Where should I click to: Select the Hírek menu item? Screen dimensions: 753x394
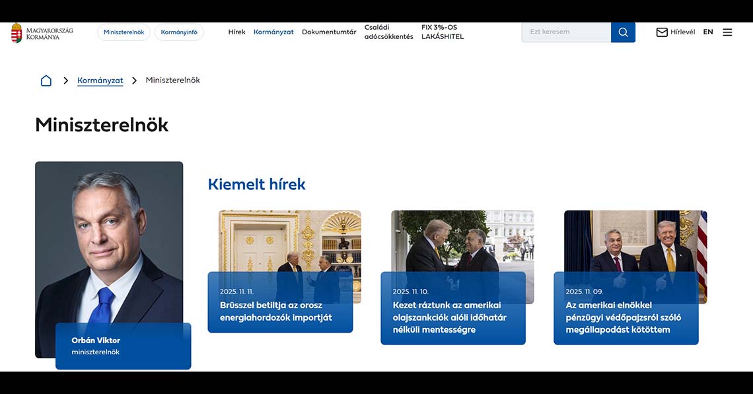tap(236, 31)
